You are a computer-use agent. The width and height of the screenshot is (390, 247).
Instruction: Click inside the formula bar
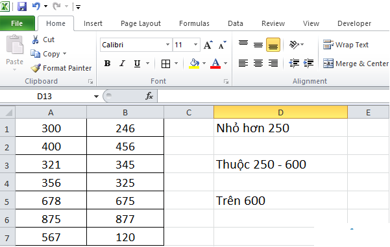pyautogui.click(x=273, y=96)
